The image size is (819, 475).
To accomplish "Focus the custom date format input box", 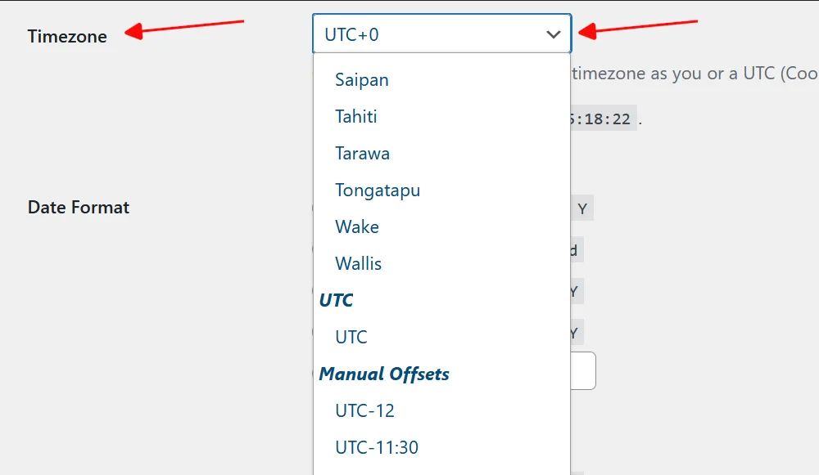I will [x=583, y=370].
